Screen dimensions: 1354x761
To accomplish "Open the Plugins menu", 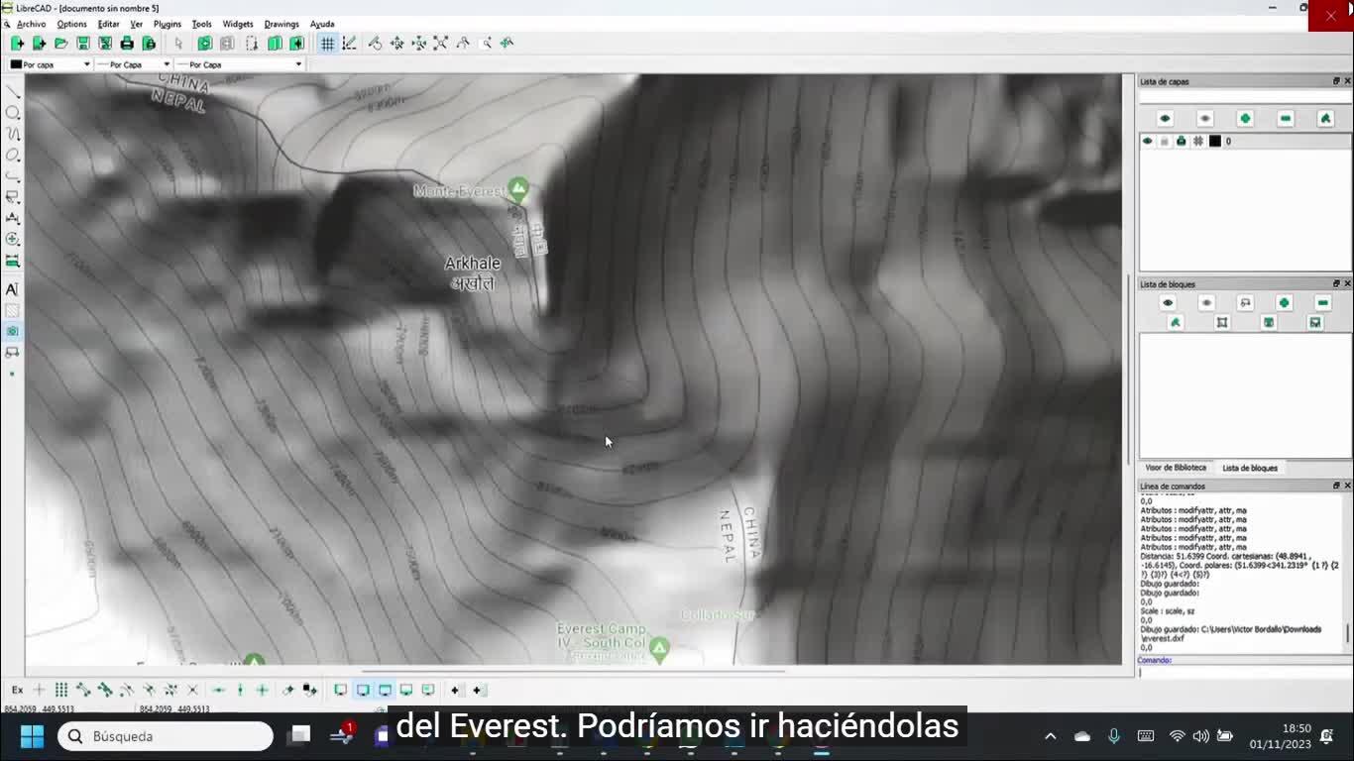I will [x=168, y=24].
